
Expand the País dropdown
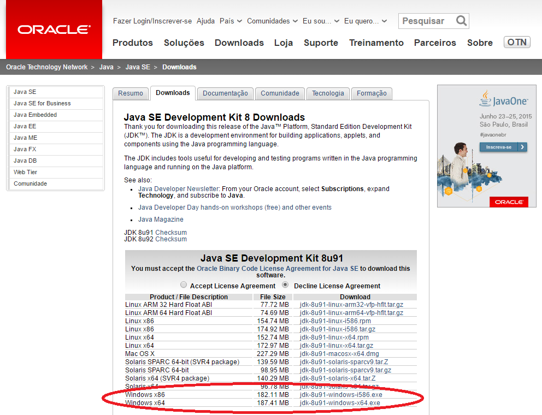231,21
